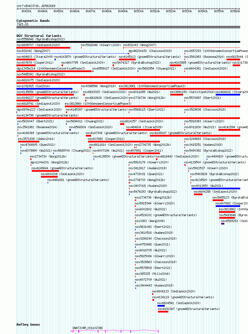Image resolution: width=248 pixels, height=334 pixels.
Task: Open variant nsv4149147 (gnomADStructuralVariants)
Action: point(181,133)
